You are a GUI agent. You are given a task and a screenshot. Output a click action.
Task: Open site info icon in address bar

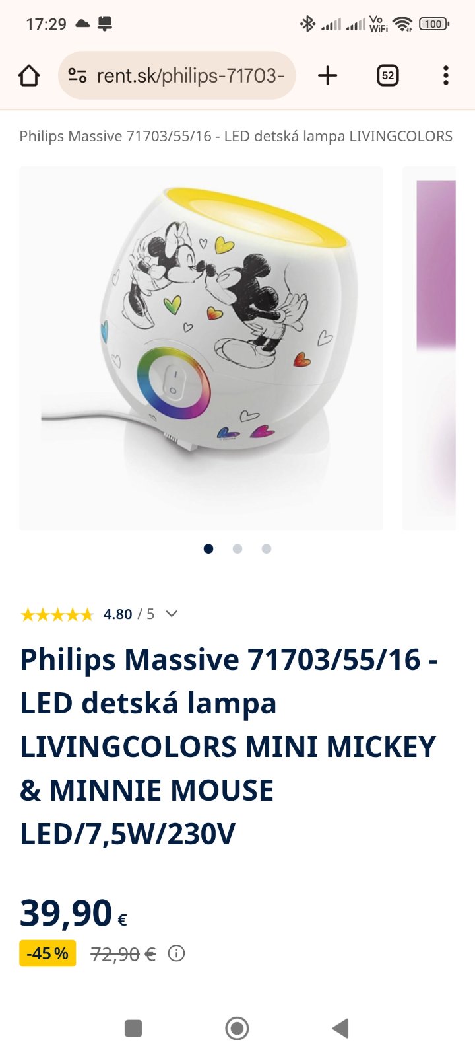[77, 75]
